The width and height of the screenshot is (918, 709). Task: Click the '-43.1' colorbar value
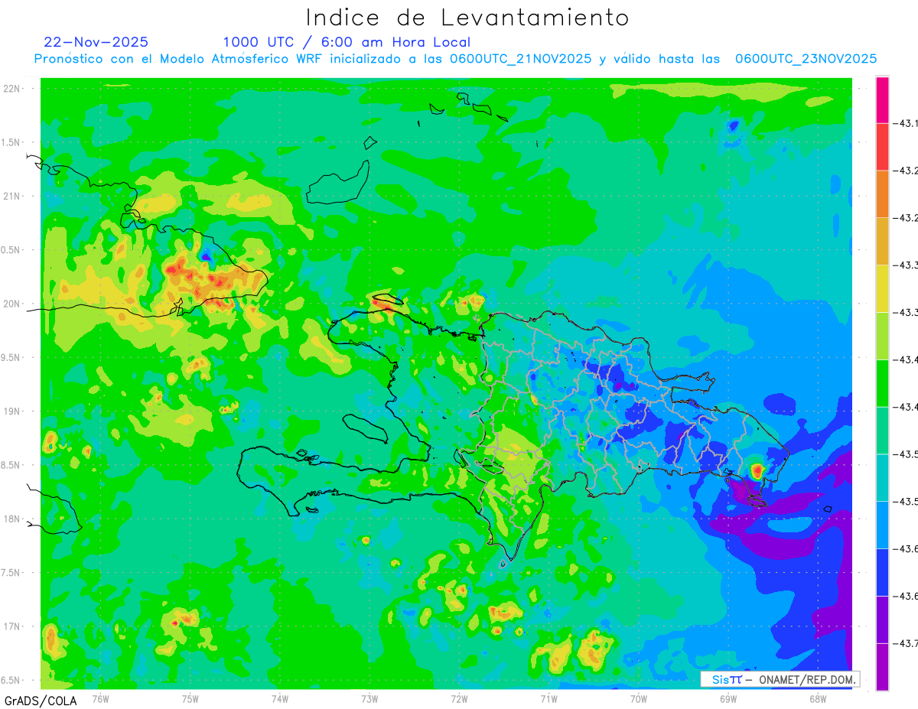pos(906,123)
